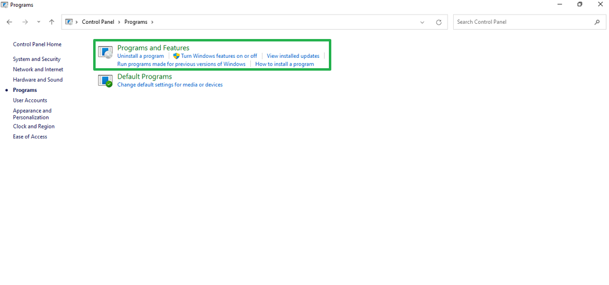Open Appearance and Personalization category
The image size is (609, 285).
click(32, 114)
